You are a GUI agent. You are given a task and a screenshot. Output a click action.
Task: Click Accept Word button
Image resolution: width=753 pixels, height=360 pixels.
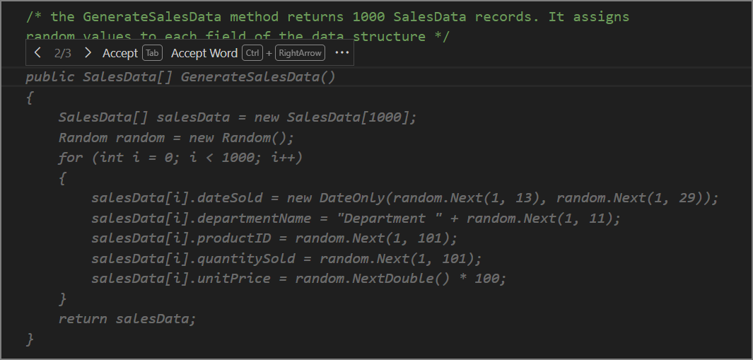tap(204, 53)
